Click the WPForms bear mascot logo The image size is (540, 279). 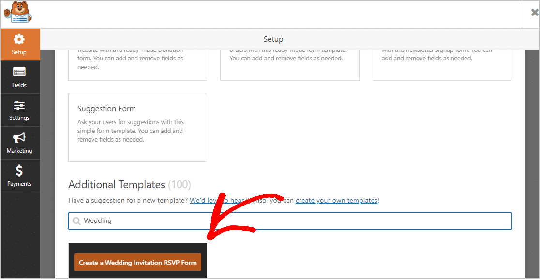click(18, 13)
